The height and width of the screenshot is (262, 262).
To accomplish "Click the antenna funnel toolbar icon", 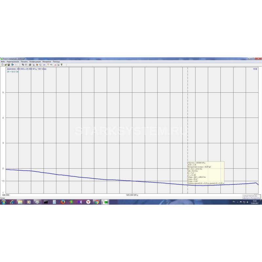I will click(48, 65).
